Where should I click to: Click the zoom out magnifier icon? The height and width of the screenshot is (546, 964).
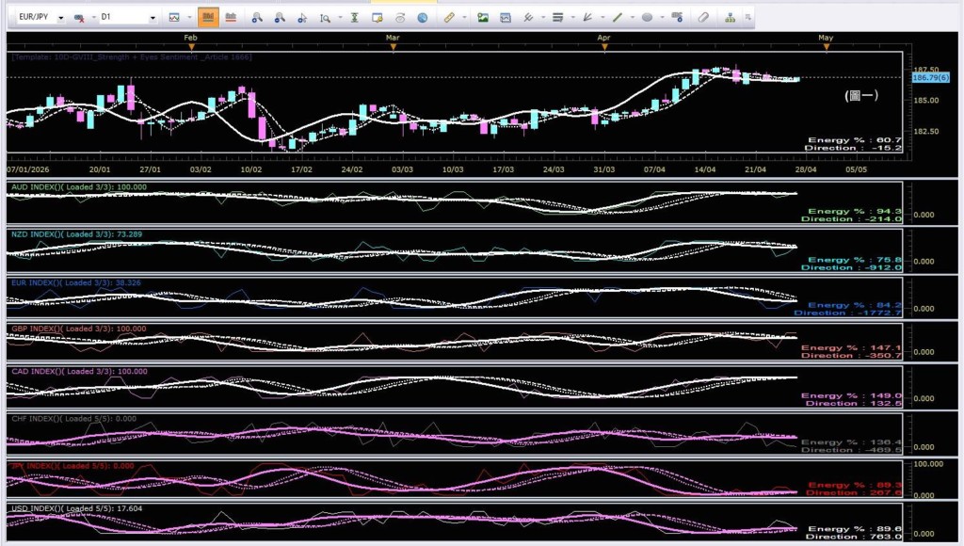click(x=280, y=17)
